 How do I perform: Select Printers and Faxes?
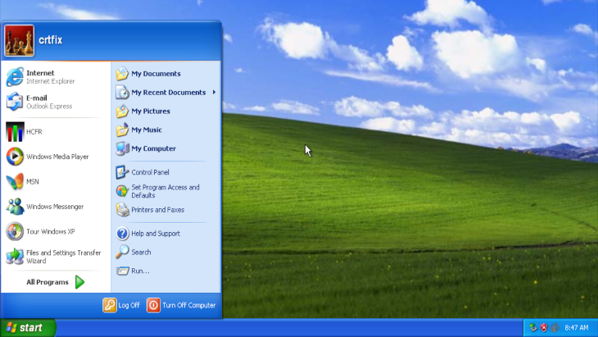pyautogui.click(x=156, y=210)
